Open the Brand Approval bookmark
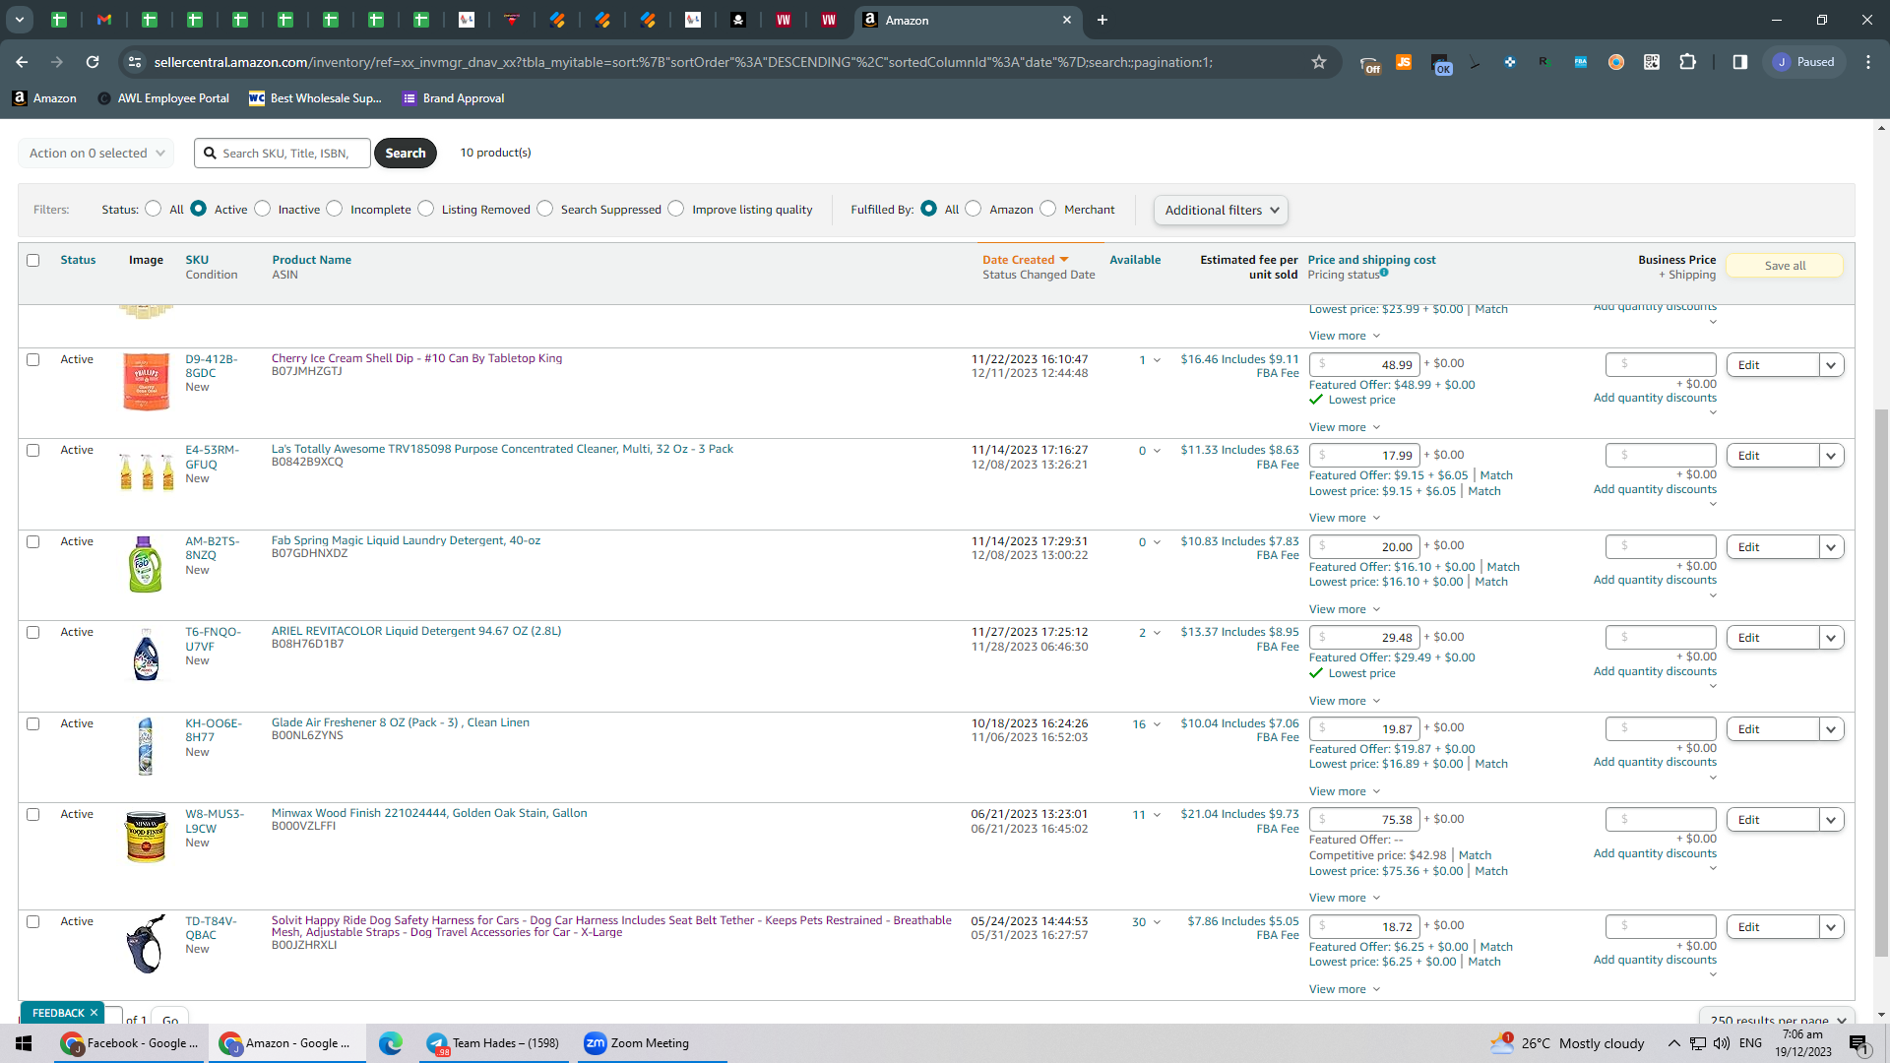Viewport: 1890px width, 1063px height. coord(454,98)
